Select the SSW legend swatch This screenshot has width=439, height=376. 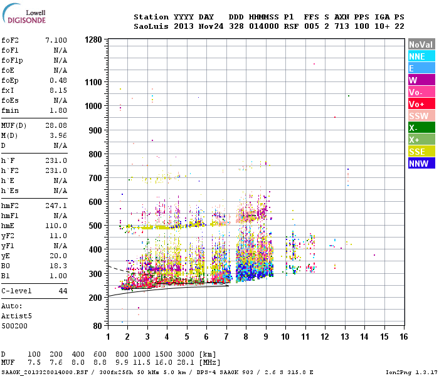[x=421, y=116]
